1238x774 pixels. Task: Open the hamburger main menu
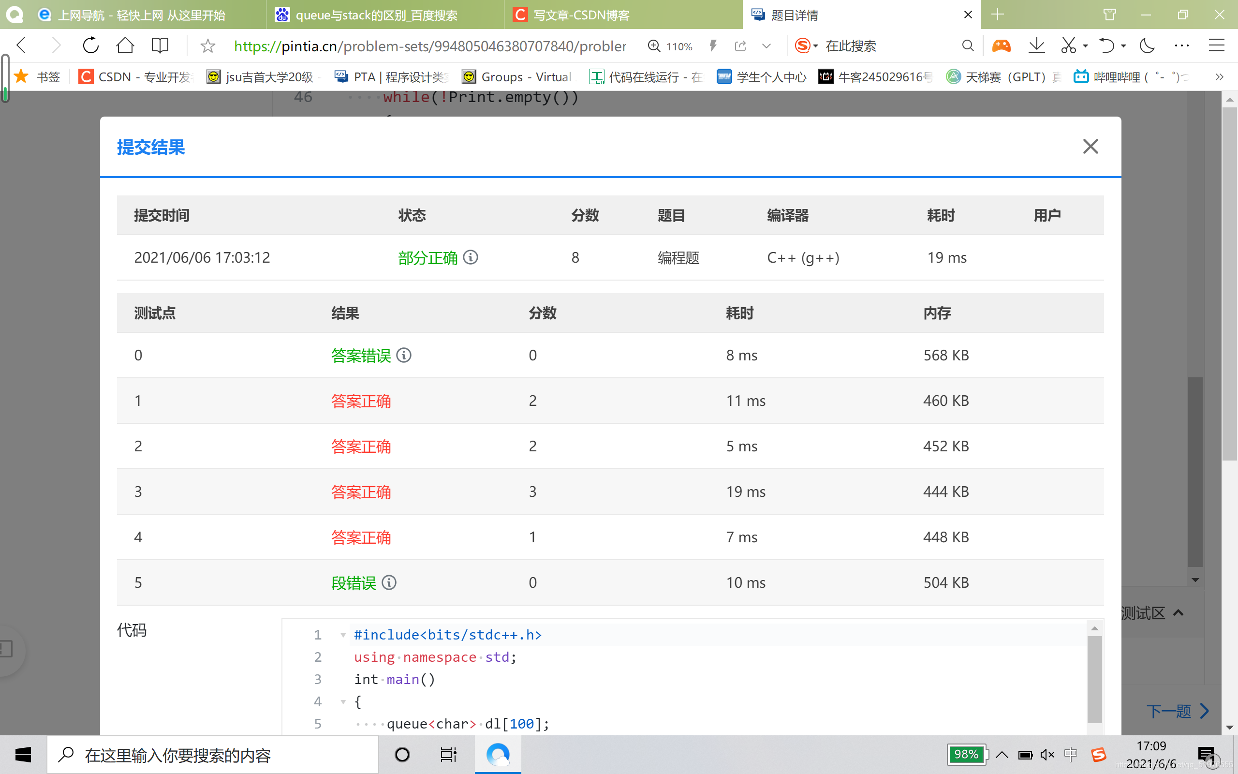click(1217, 45)
